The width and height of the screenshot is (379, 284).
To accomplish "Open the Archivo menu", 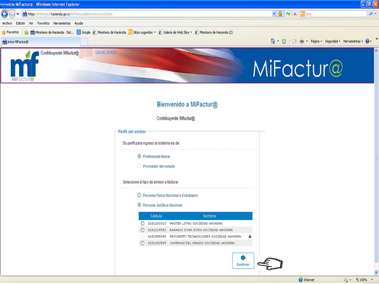I will click(x=7, y=23).
